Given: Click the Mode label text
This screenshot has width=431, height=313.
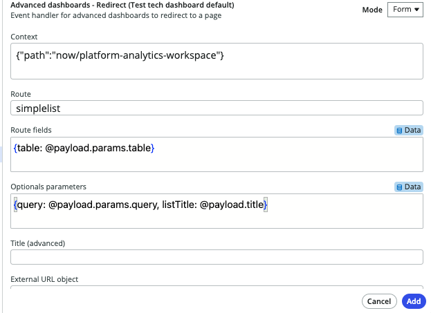Looking at the screenshot, I should [372, 10].
